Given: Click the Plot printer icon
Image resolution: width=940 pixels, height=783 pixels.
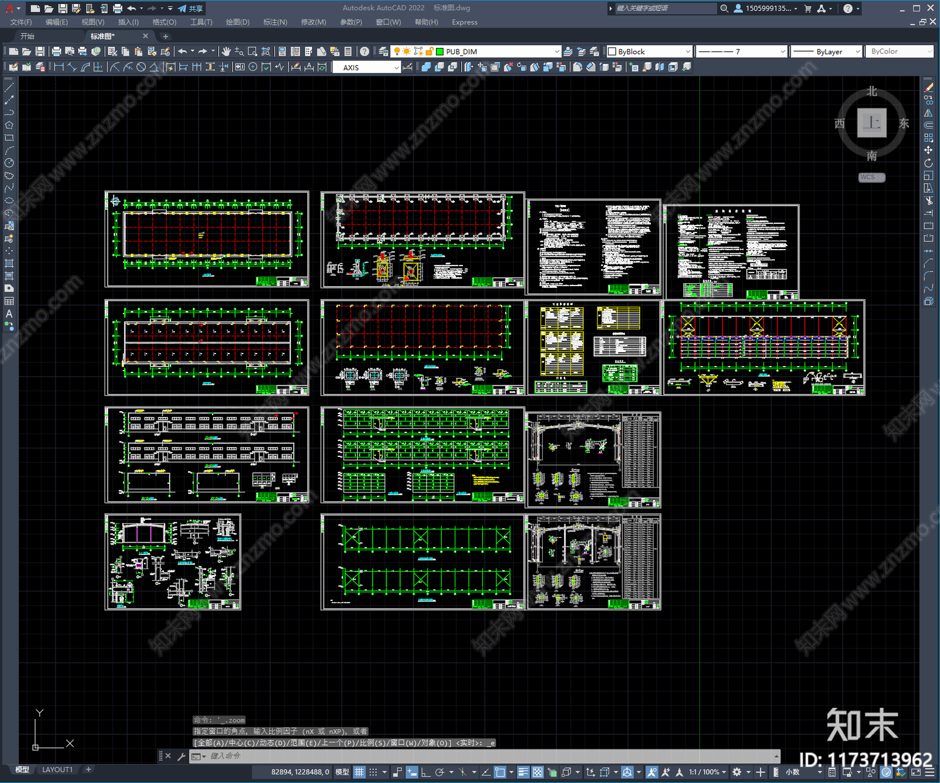Looking at the screenshot, I should point(56,52).
